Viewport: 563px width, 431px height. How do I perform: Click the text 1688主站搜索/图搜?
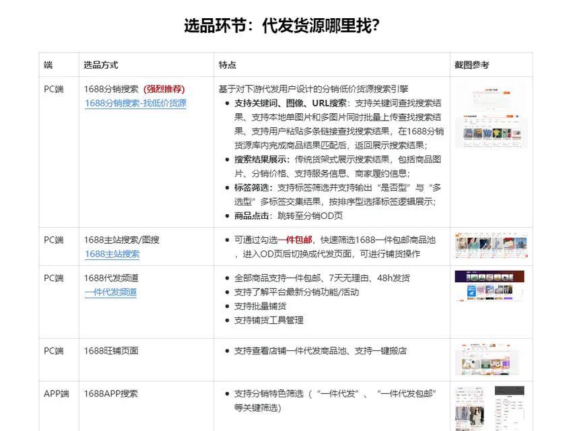click(x=121, y=240)
